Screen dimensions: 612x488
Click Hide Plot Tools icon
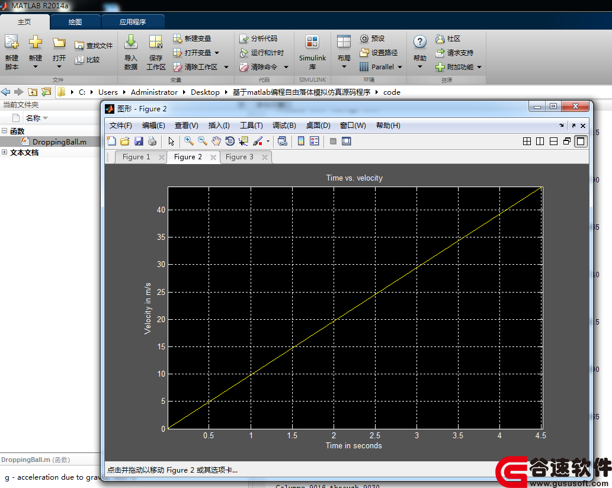(333, 141)
